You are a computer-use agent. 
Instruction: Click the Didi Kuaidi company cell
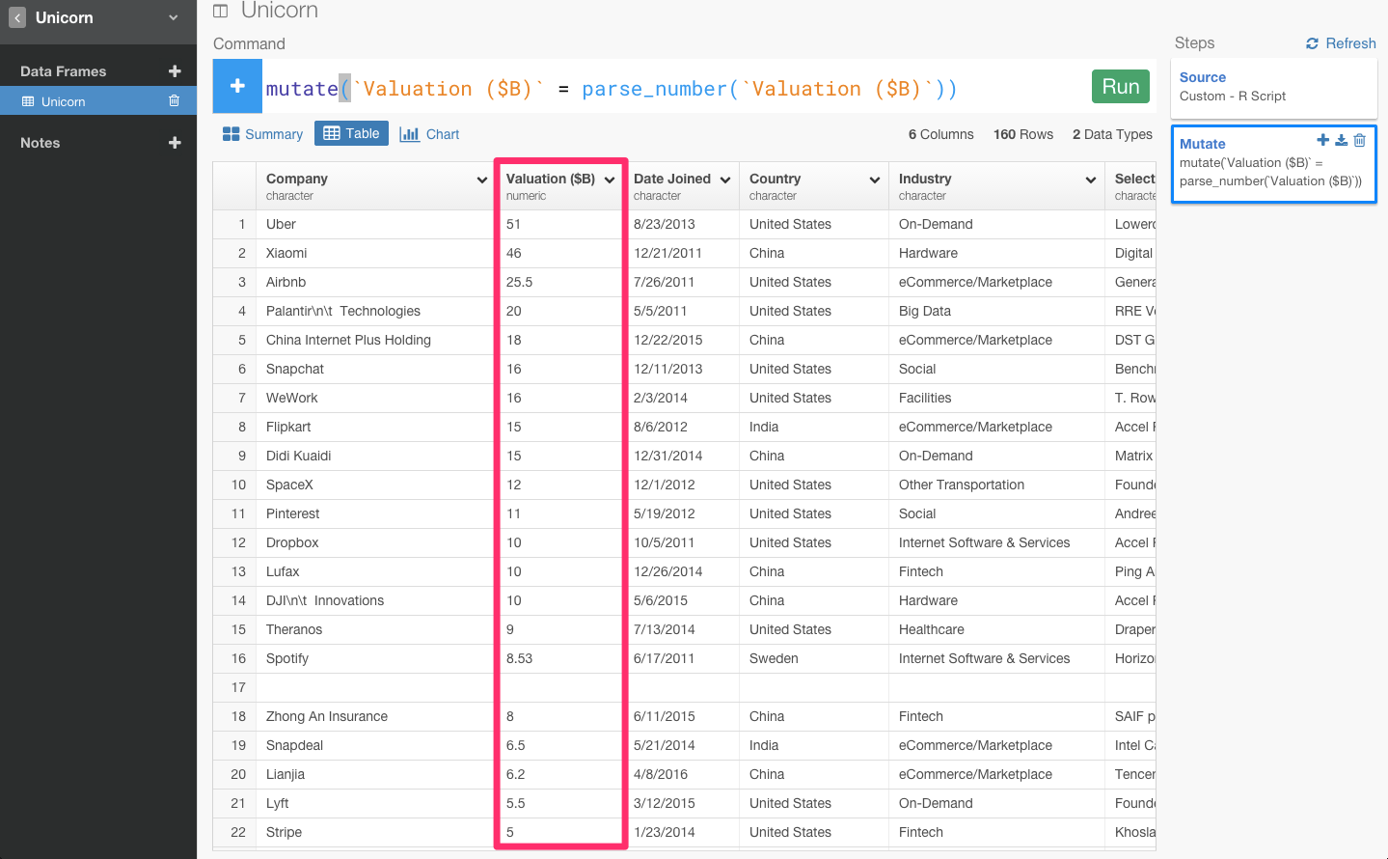pos(374,456)
